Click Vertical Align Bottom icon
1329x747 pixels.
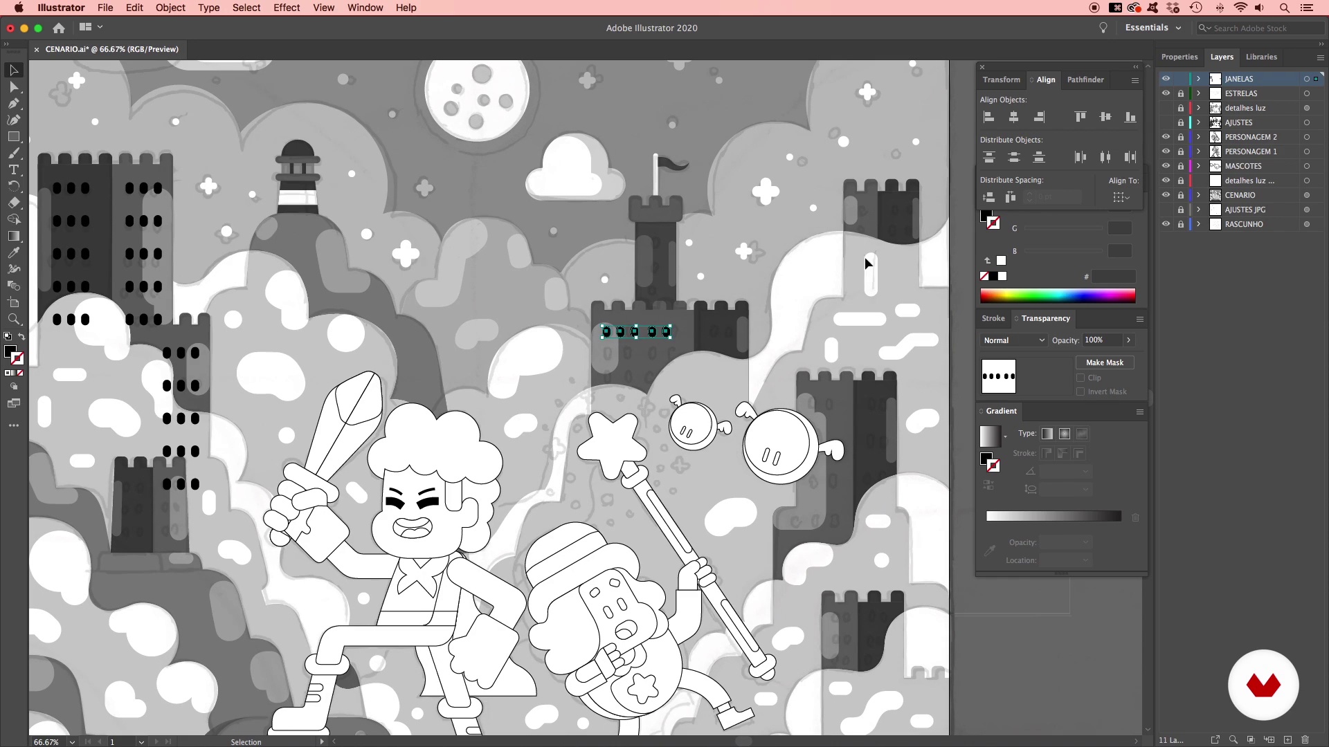1130,117
